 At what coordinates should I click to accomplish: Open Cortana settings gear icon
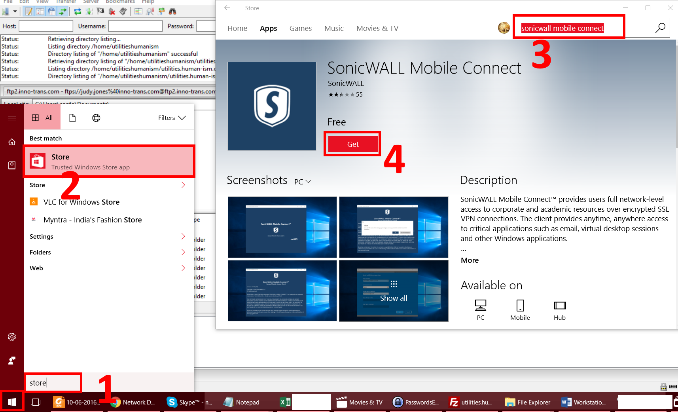pos(11,337)
